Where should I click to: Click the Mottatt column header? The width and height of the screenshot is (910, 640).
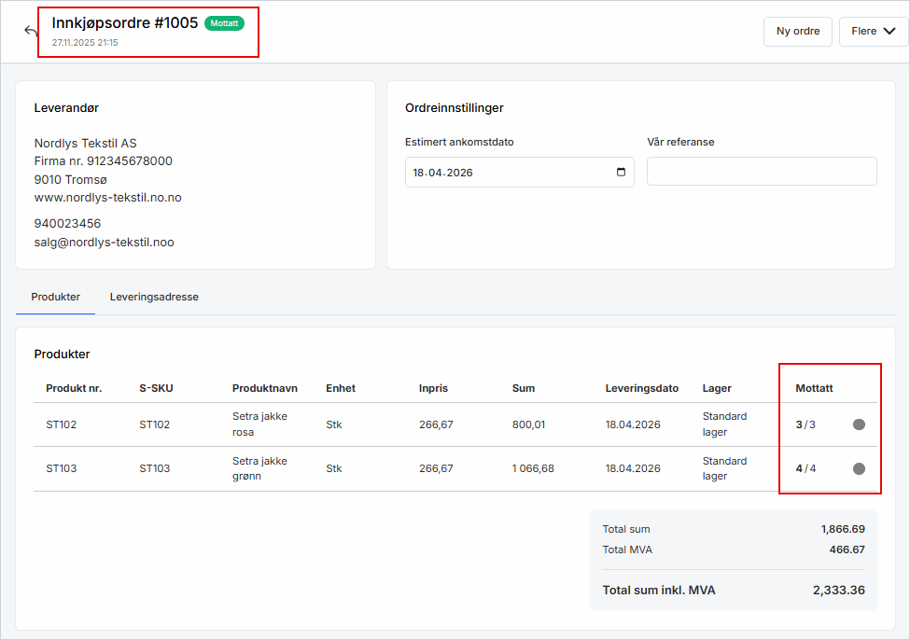point(814,388)
